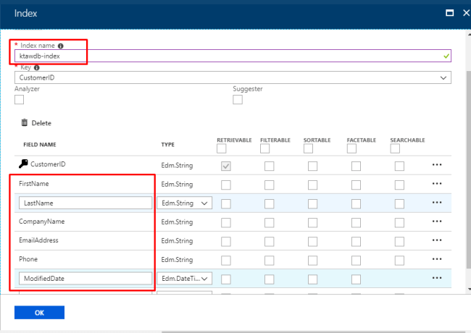Open the ModifiedDate type dropdown Edm.DateTi...

coord(185,279)
